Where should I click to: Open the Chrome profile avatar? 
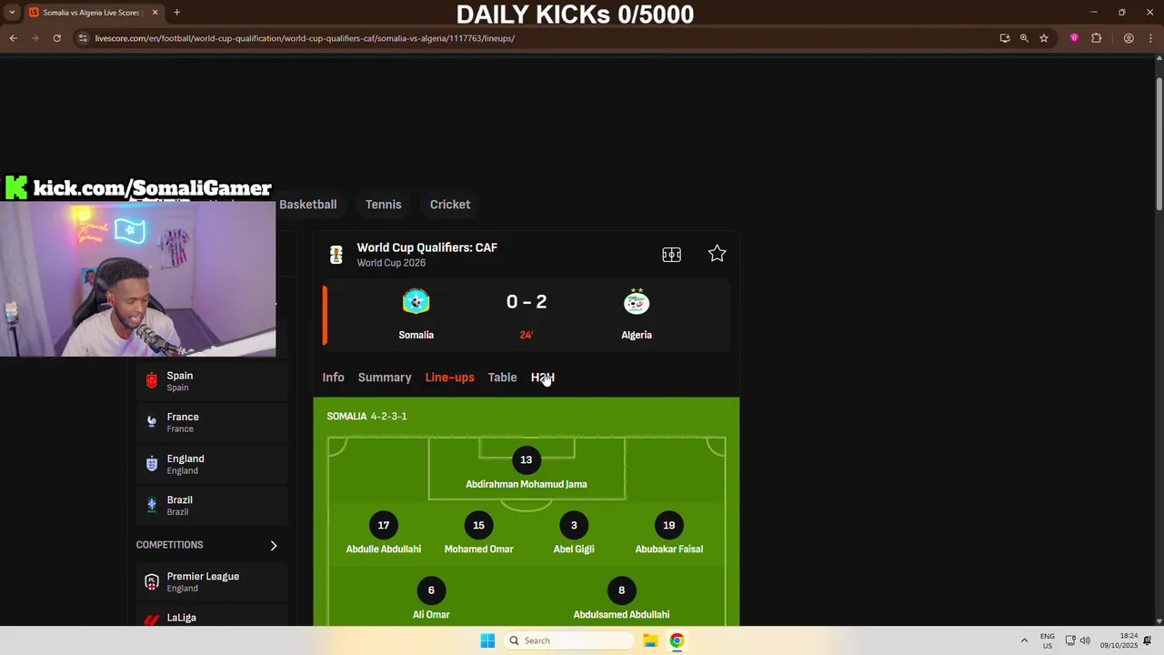(x=1129, y=38)
